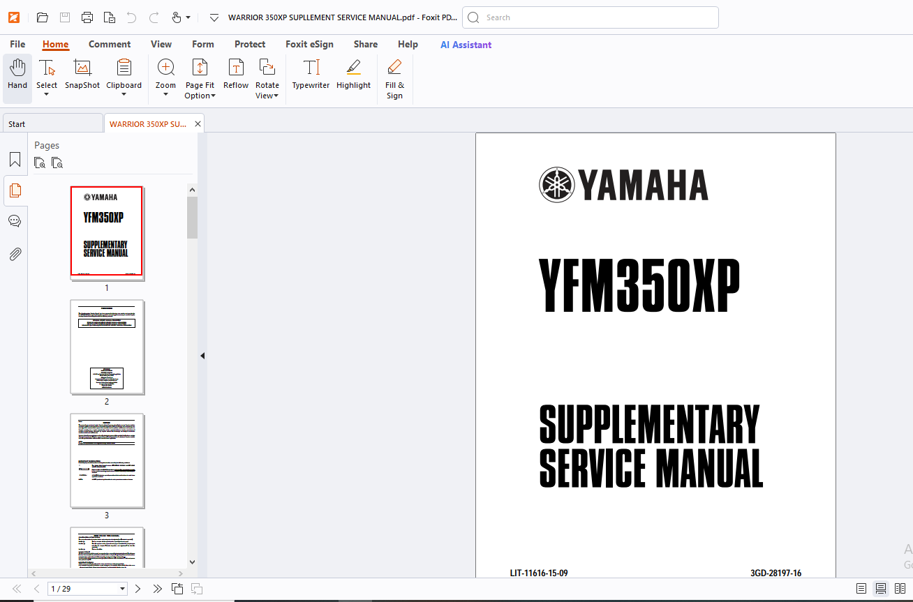Select the Highlight tool
This screenshot has height=602, width=913.
[x=353, y=74]
